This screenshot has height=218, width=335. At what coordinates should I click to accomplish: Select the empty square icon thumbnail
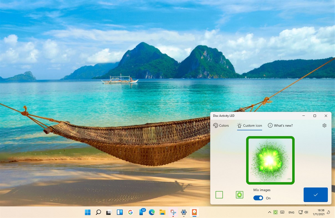[x=219, y=195]
